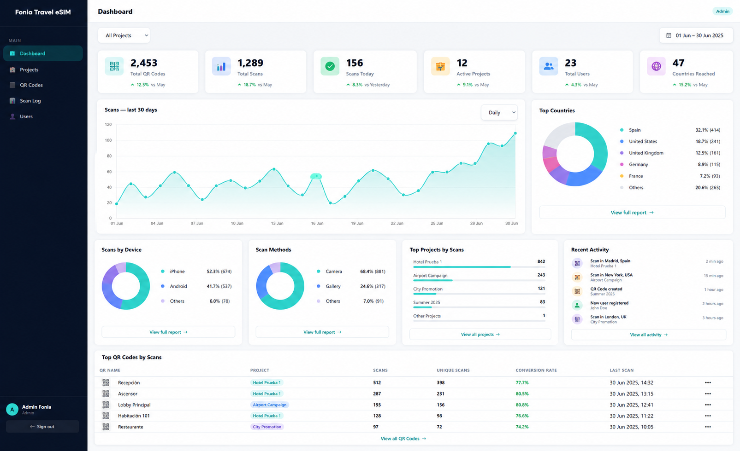Click the Admin Fonia avatar circle
This screenshot has height=451, width=740.
coord(12,409)
